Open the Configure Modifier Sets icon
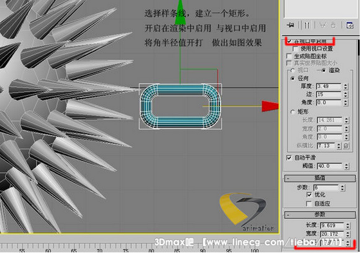 [x=349, y=25]
